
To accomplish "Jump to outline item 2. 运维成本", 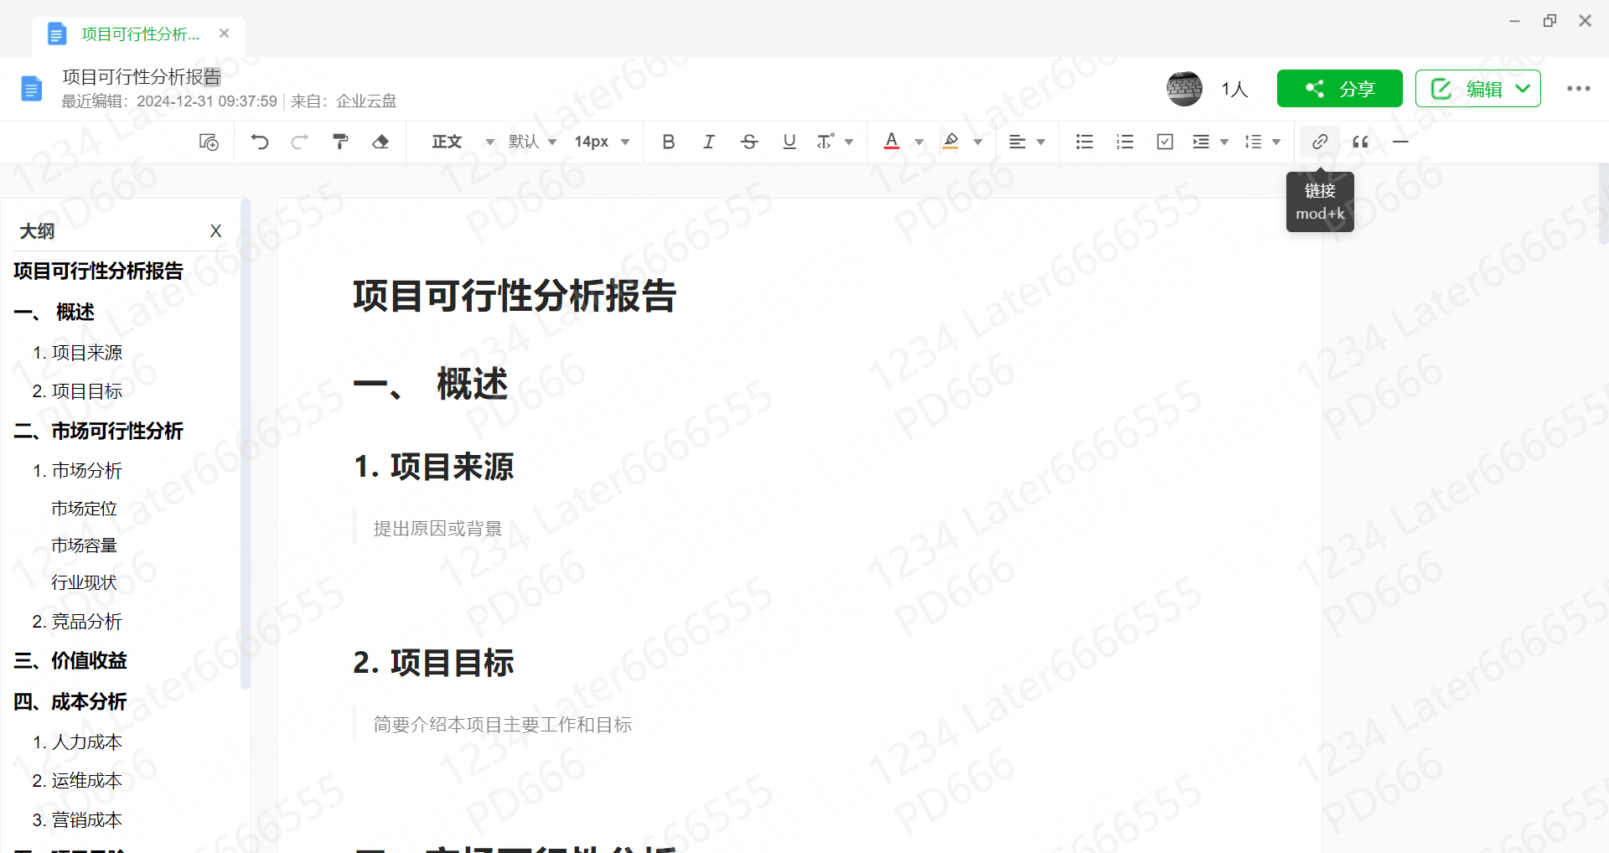I will coord(77,781).
